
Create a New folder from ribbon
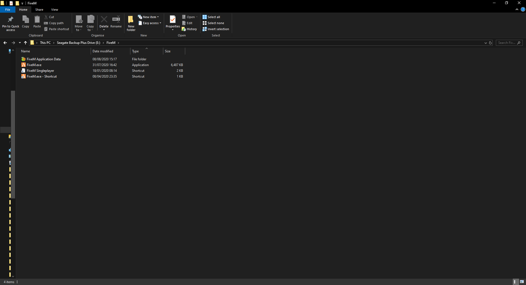(131, 23)
